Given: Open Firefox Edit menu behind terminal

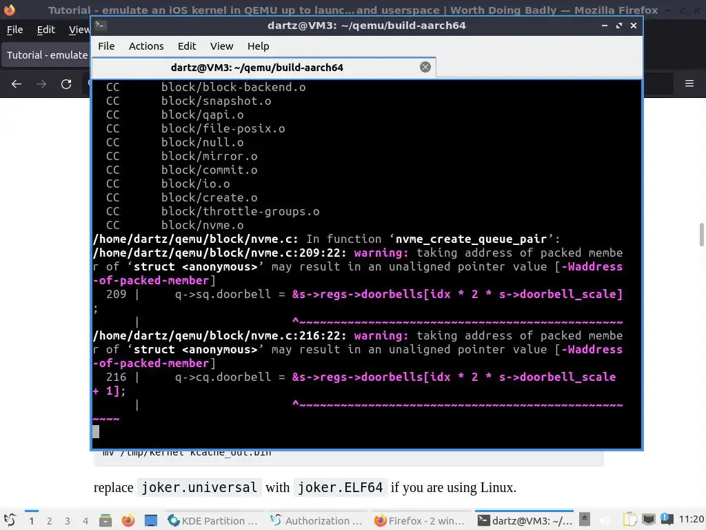Looking at the screenshot, I should (x=46, y=30).
